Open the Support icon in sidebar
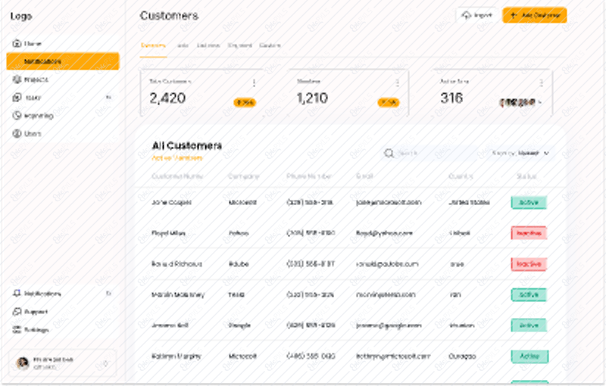Viewport: 606px width, 386px height. (x=17, y=312)
